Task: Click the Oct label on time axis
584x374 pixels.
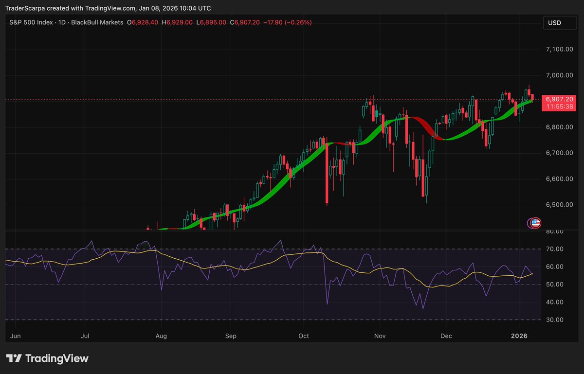Action: 304,336
